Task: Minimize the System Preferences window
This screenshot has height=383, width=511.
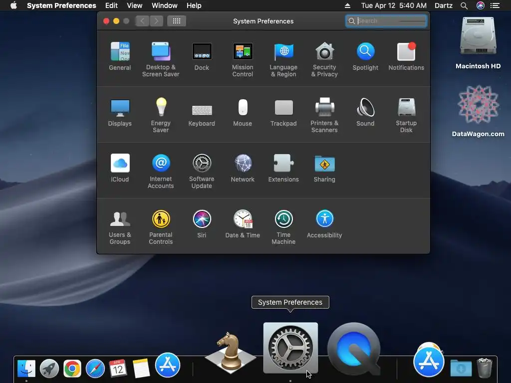Action: [116, 21]
